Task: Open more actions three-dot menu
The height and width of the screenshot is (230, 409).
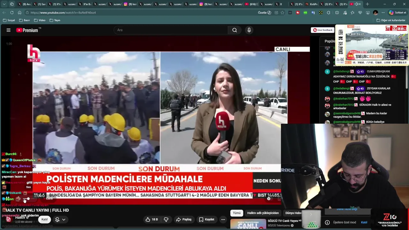Action: click(x=223, y=219)
